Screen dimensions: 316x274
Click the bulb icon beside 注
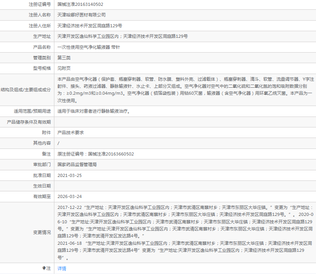click(x=44, y=268)
